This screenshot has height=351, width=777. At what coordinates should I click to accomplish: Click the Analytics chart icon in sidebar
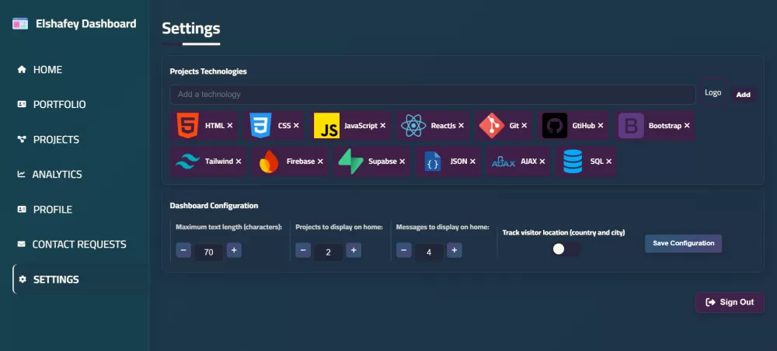pyautogui.click(x=21, y=174)
